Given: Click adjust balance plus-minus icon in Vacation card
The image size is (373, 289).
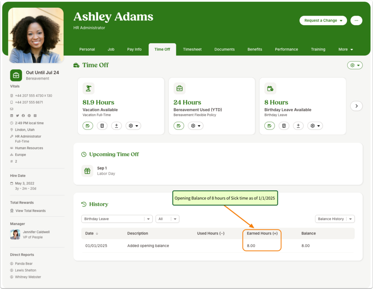Looking at the screenshot, I should pos(116,126).
